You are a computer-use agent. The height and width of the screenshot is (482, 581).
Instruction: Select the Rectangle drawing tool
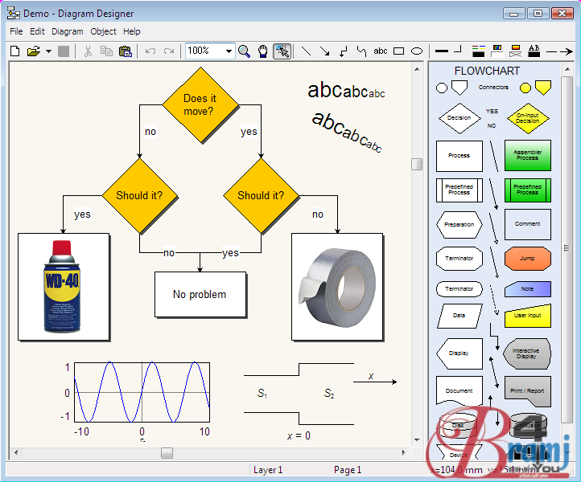point(399,51)
